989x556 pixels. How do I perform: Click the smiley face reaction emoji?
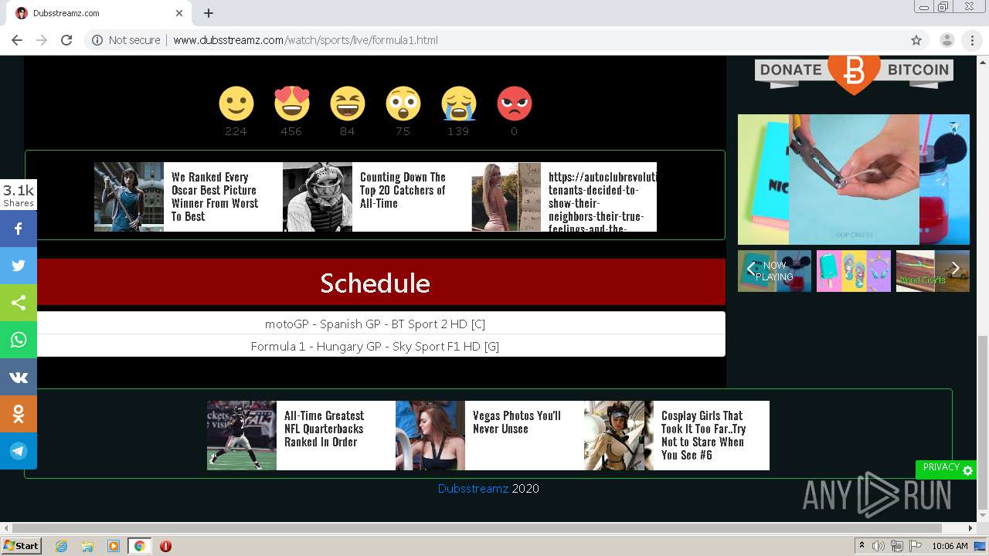[x=236, y=103]
